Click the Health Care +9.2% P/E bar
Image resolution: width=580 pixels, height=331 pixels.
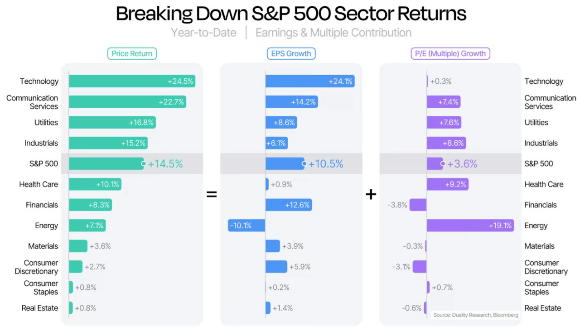(x=447, y=184)
